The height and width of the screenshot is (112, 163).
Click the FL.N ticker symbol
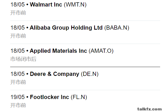tap(79, 97)
